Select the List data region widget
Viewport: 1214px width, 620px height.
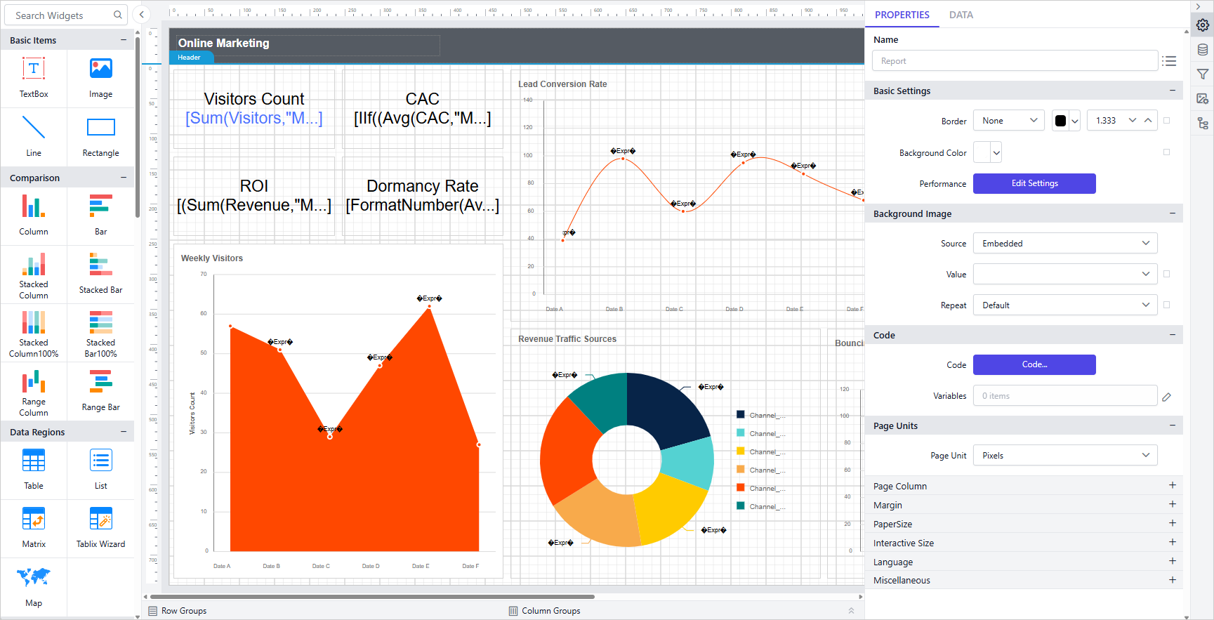click(100, 470)
